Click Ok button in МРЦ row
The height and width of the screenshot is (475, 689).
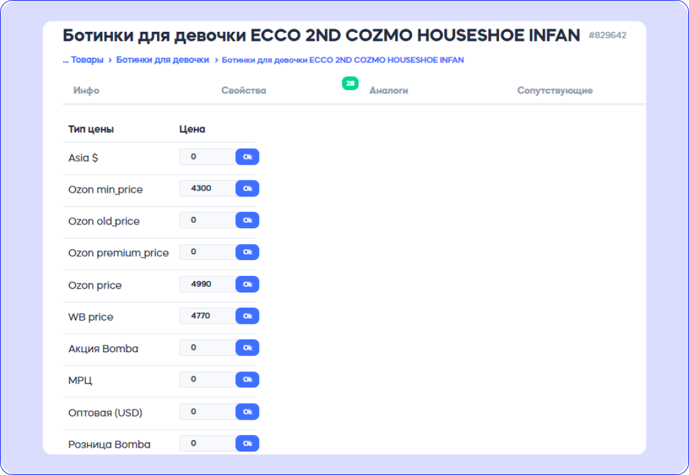point(247,380)
